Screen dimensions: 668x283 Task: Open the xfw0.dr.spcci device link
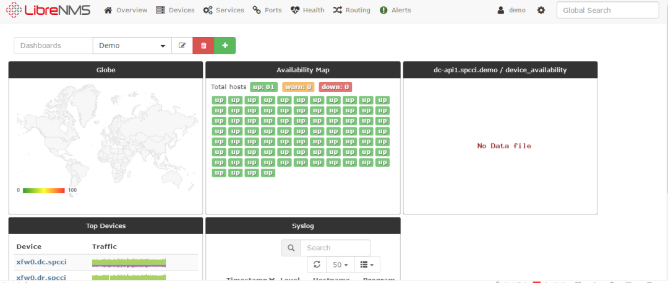tap(41, 277)
